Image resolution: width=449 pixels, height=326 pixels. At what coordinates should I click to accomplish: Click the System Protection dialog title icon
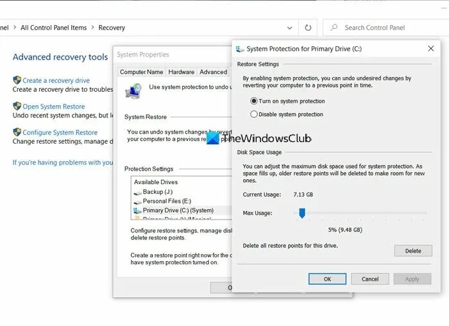[x=240, y=49]
